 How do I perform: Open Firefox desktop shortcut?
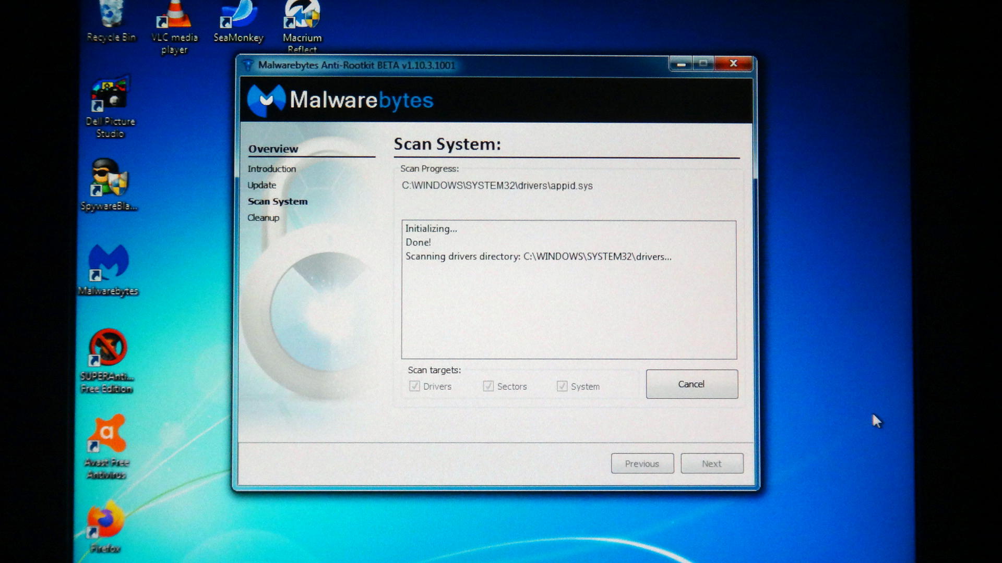tap(105, 527)
